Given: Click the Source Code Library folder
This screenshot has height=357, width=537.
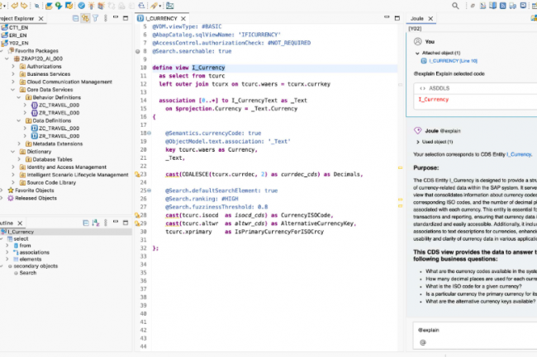Looking at the screenshot, I should pos(51,182).
